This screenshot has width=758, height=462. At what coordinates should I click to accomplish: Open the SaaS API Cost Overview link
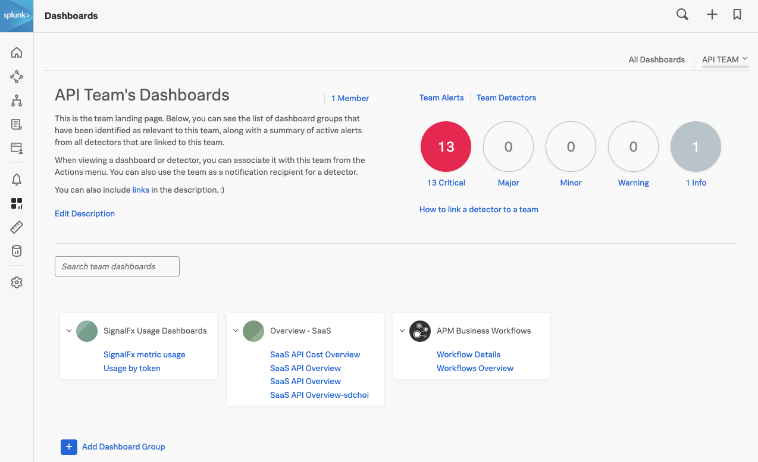click(315, 354)
